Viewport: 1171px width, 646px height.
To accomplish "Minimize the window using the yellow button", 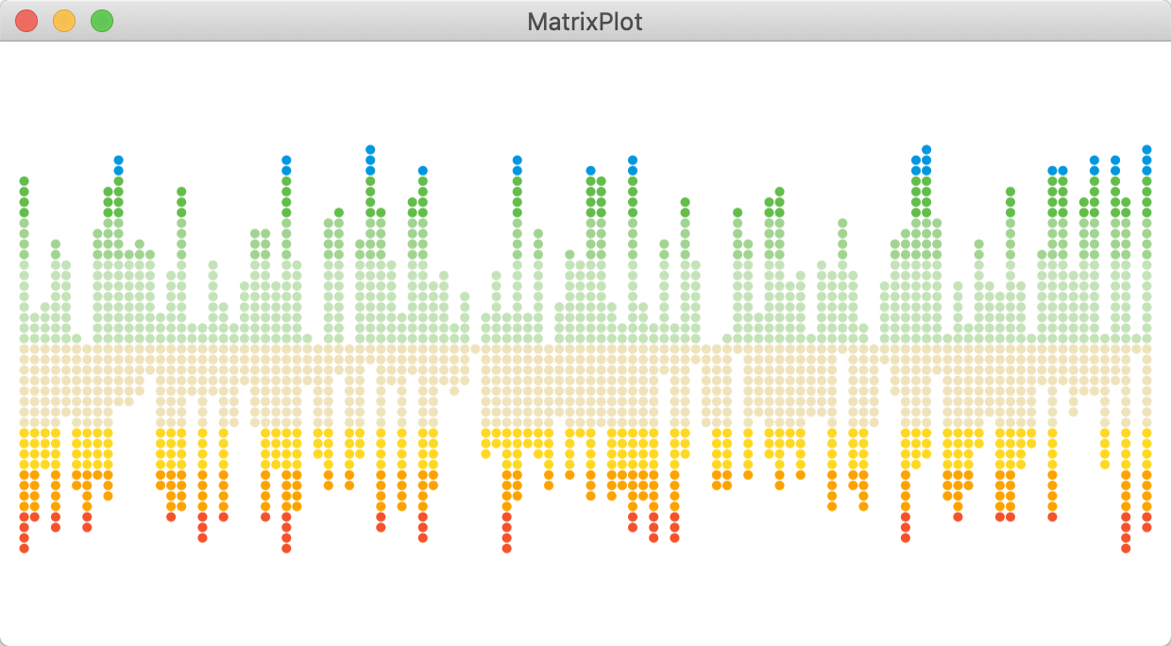I will (64, 21).
